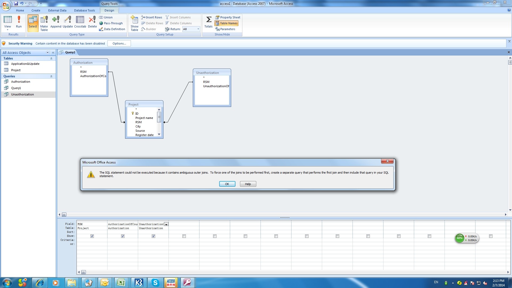Click the Crosstab query icon

80,22
